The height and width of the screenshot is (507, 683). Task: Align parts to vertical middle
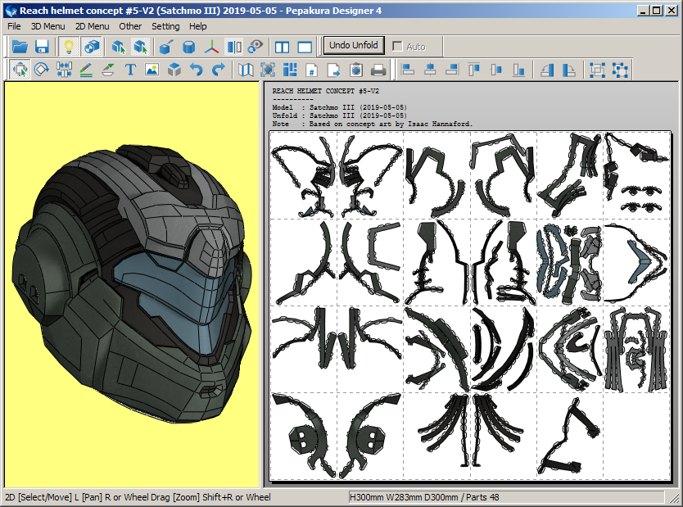[496, 70]
